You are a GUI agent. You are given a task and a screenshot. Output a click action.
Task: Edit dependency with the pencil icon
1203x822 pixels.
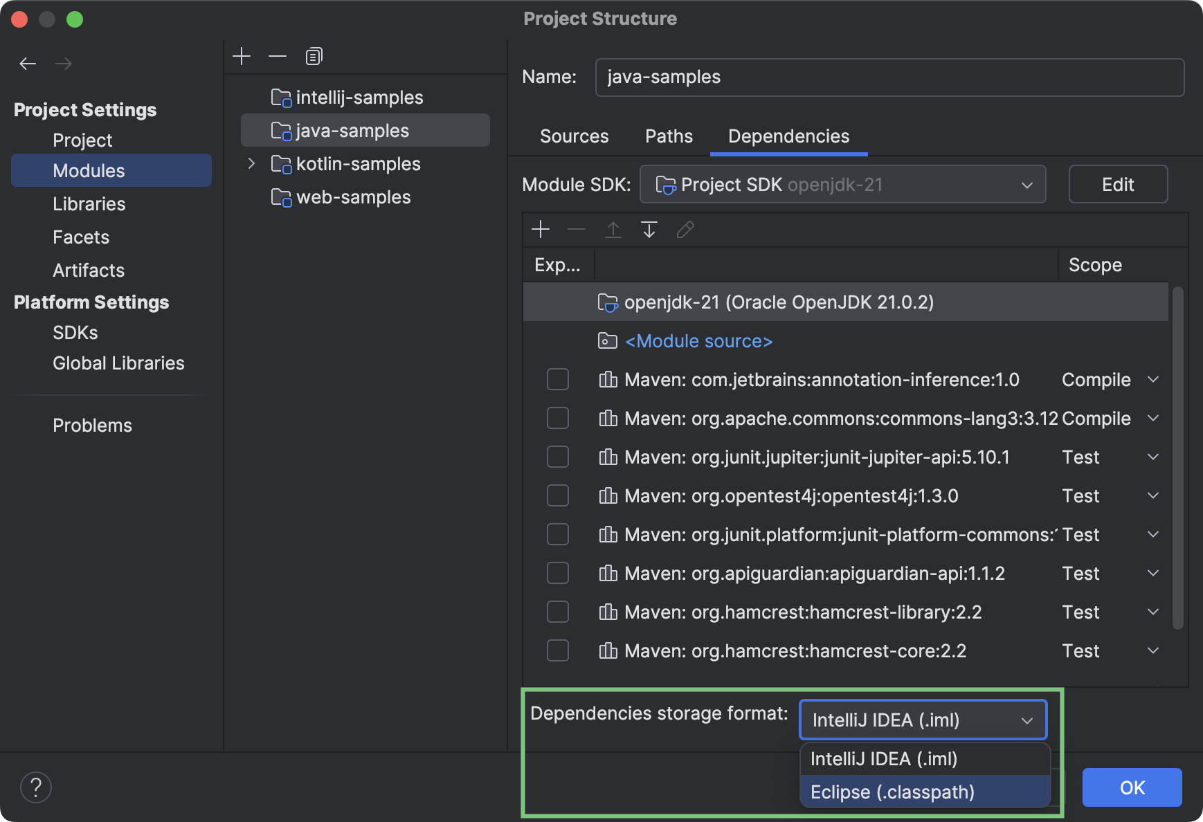click(x=685, y=229)
